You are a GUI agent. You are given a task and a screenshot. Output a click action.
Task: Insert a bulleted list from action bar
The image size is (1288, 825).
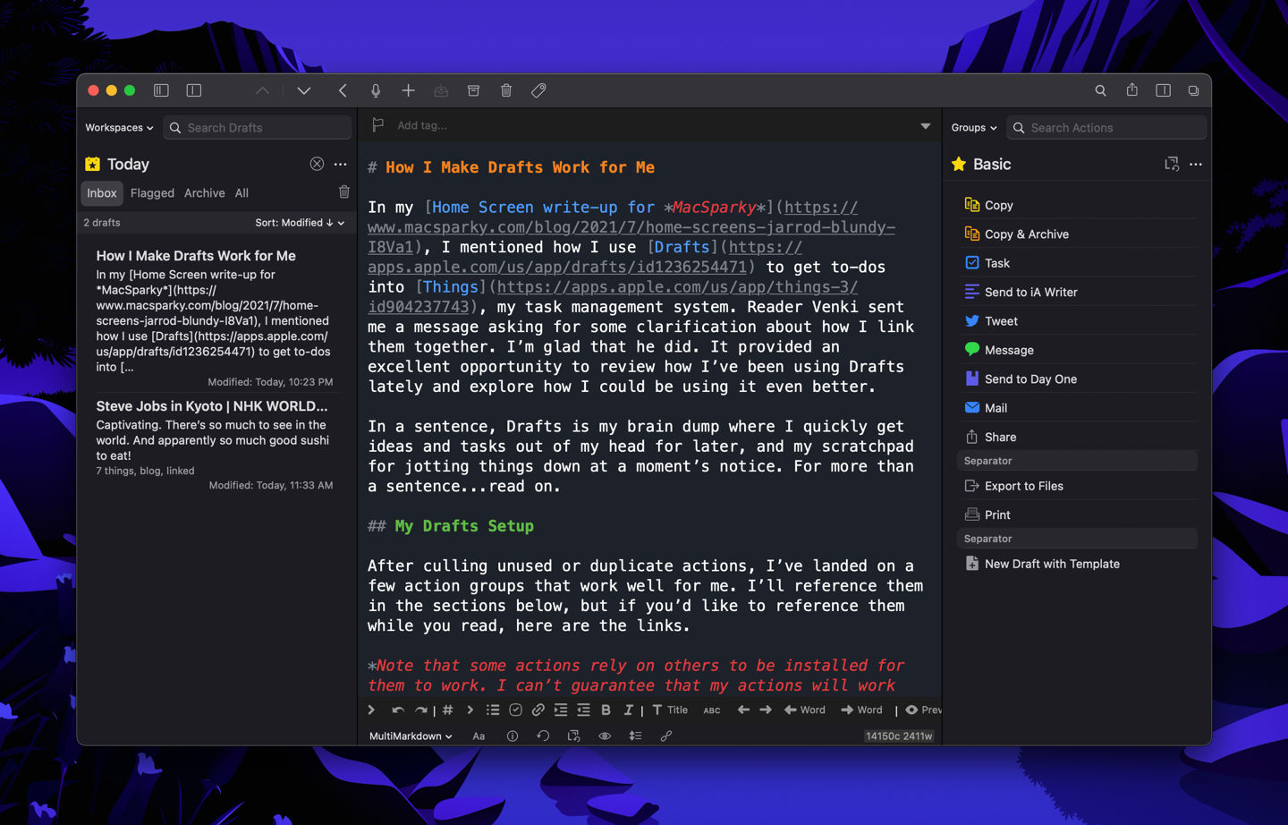(493, 710)
